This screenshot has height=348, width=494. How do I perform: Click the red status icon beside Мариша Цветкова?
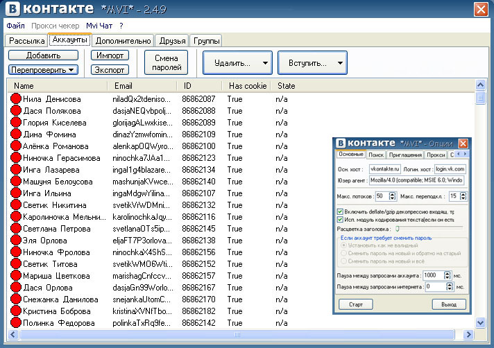15,276
